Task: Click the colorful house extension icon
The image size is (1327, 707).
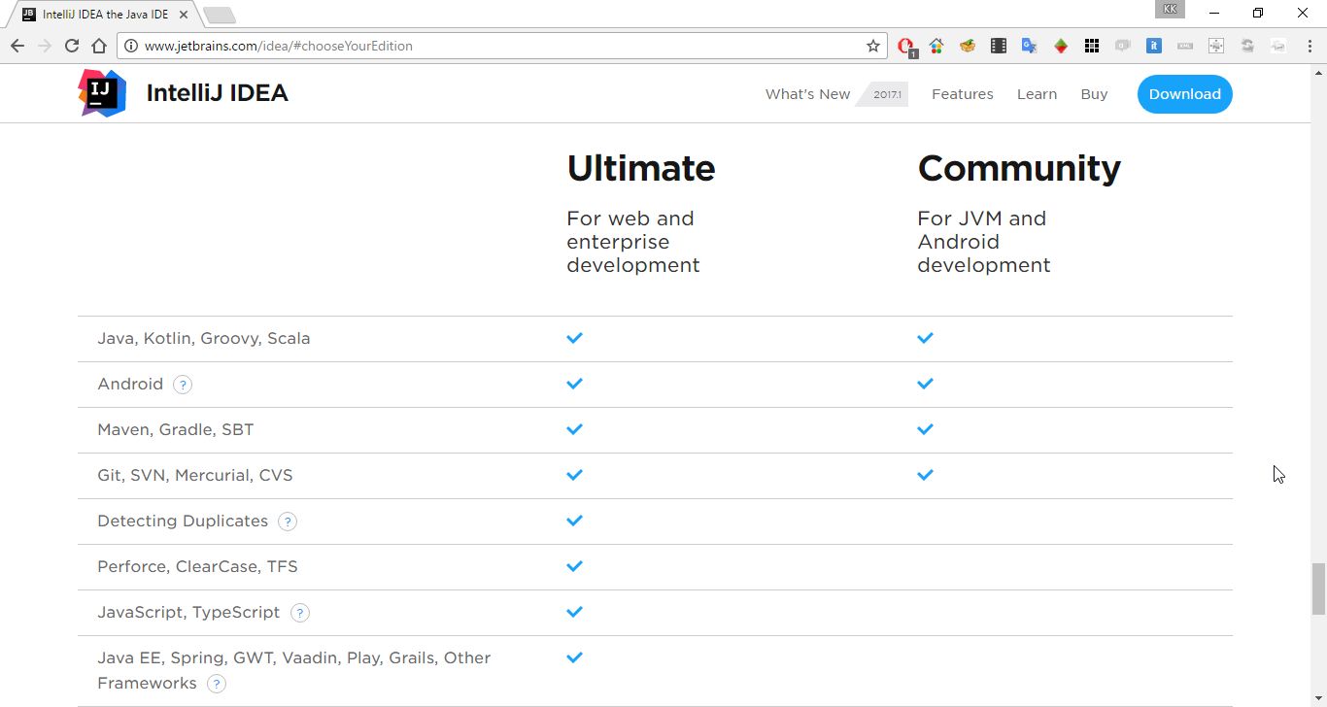Action: [936, 46]
